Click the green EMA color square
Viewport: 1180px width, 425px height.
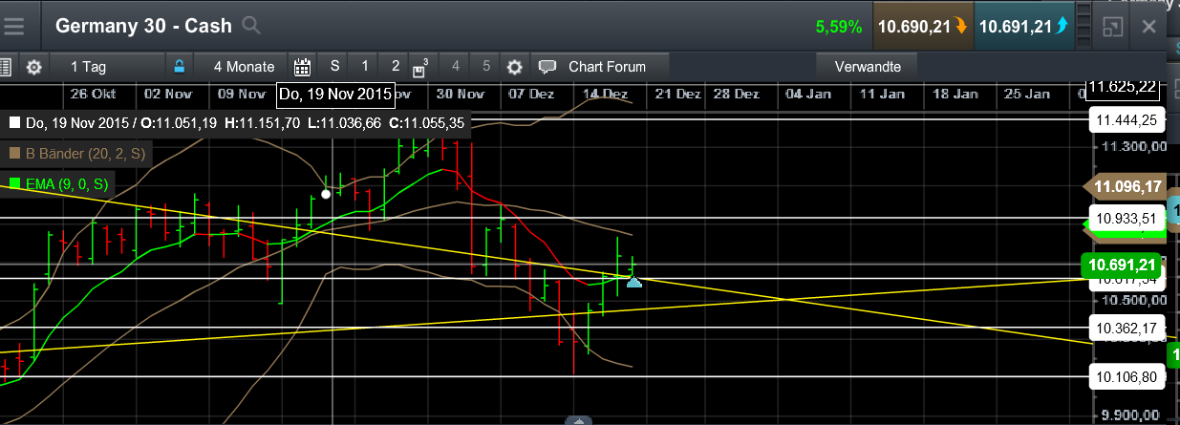(14, 183)
